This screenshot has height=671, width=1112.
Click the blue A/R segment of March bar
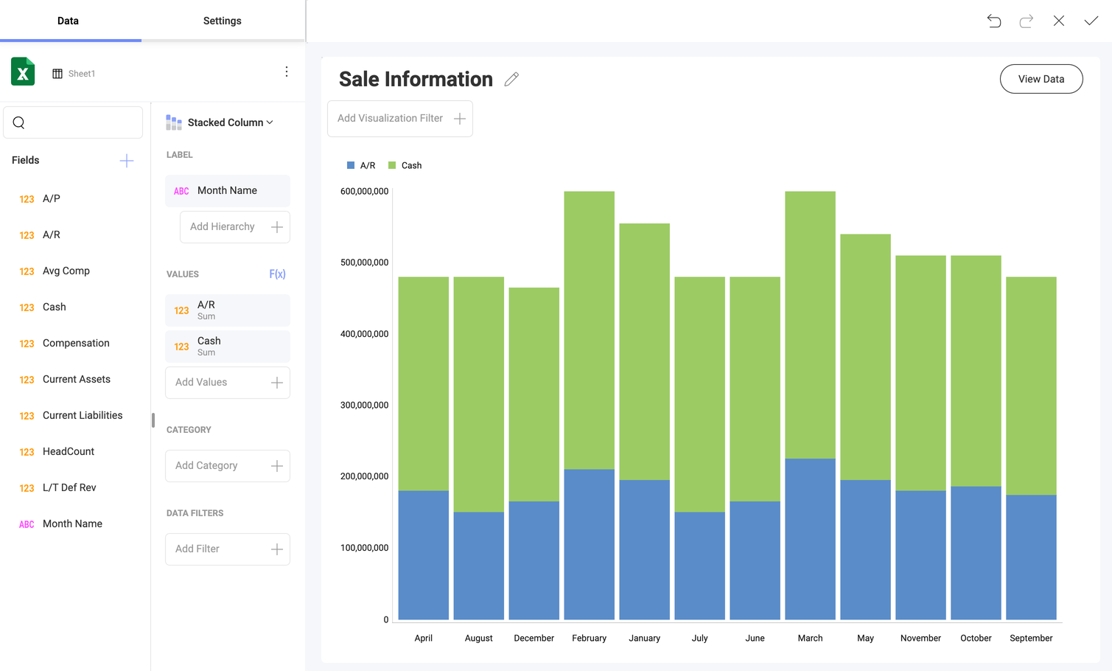(811, 539)
